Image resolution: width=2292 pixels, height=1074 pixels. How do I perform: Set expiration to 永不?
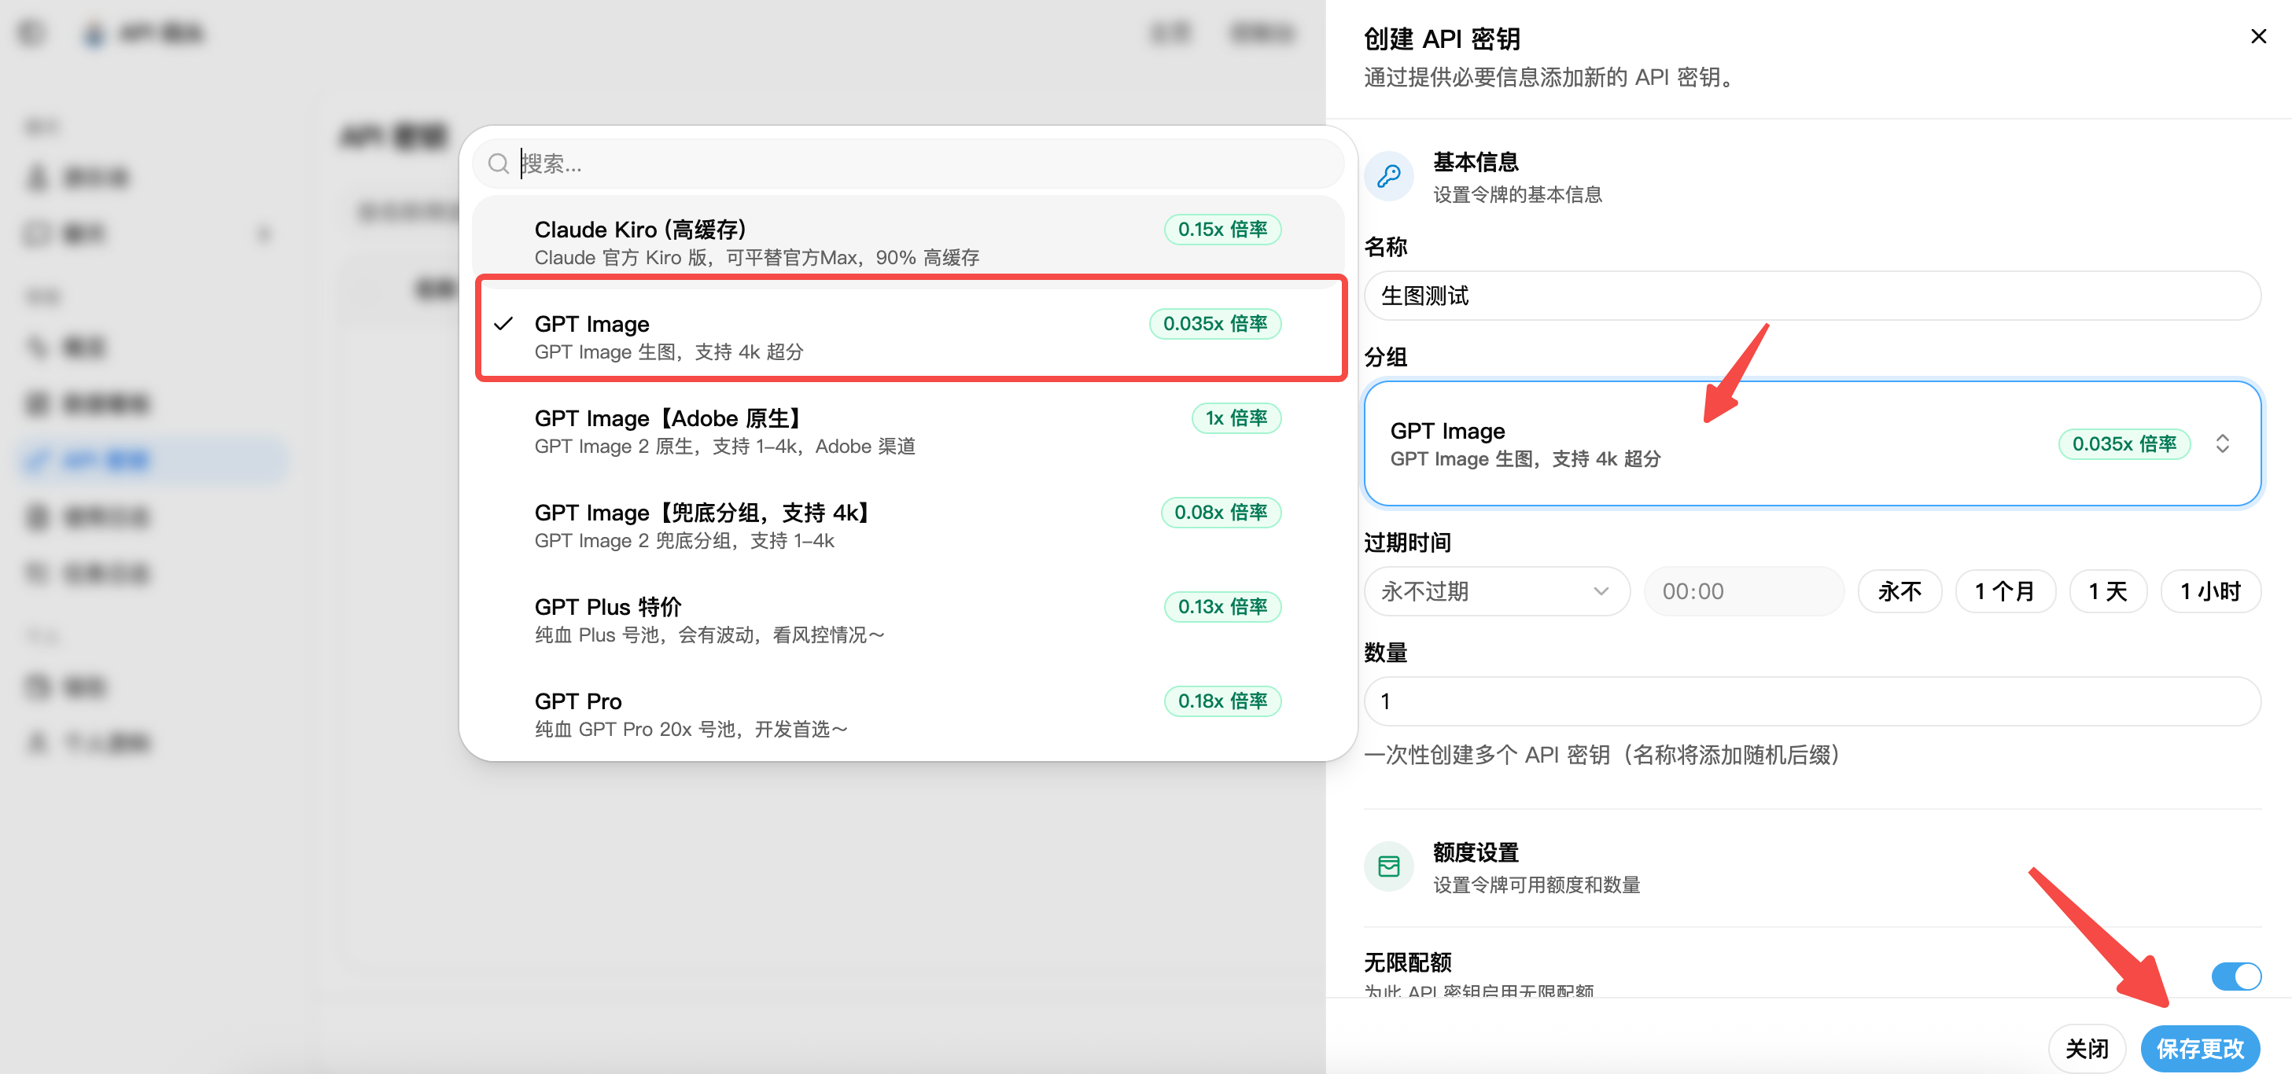1899,591
